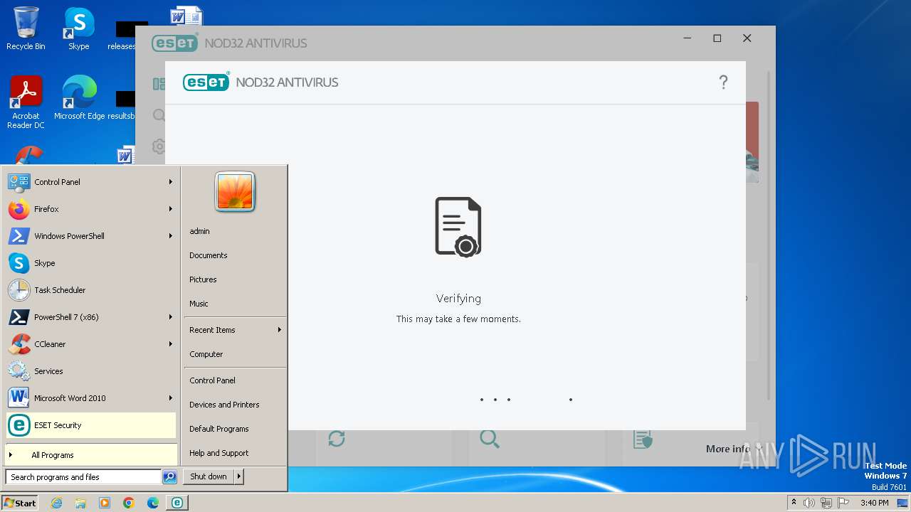911x512 pixels.
Task: Open Microsoft Word 2010 from Start menu
Action: pos(91,398)
